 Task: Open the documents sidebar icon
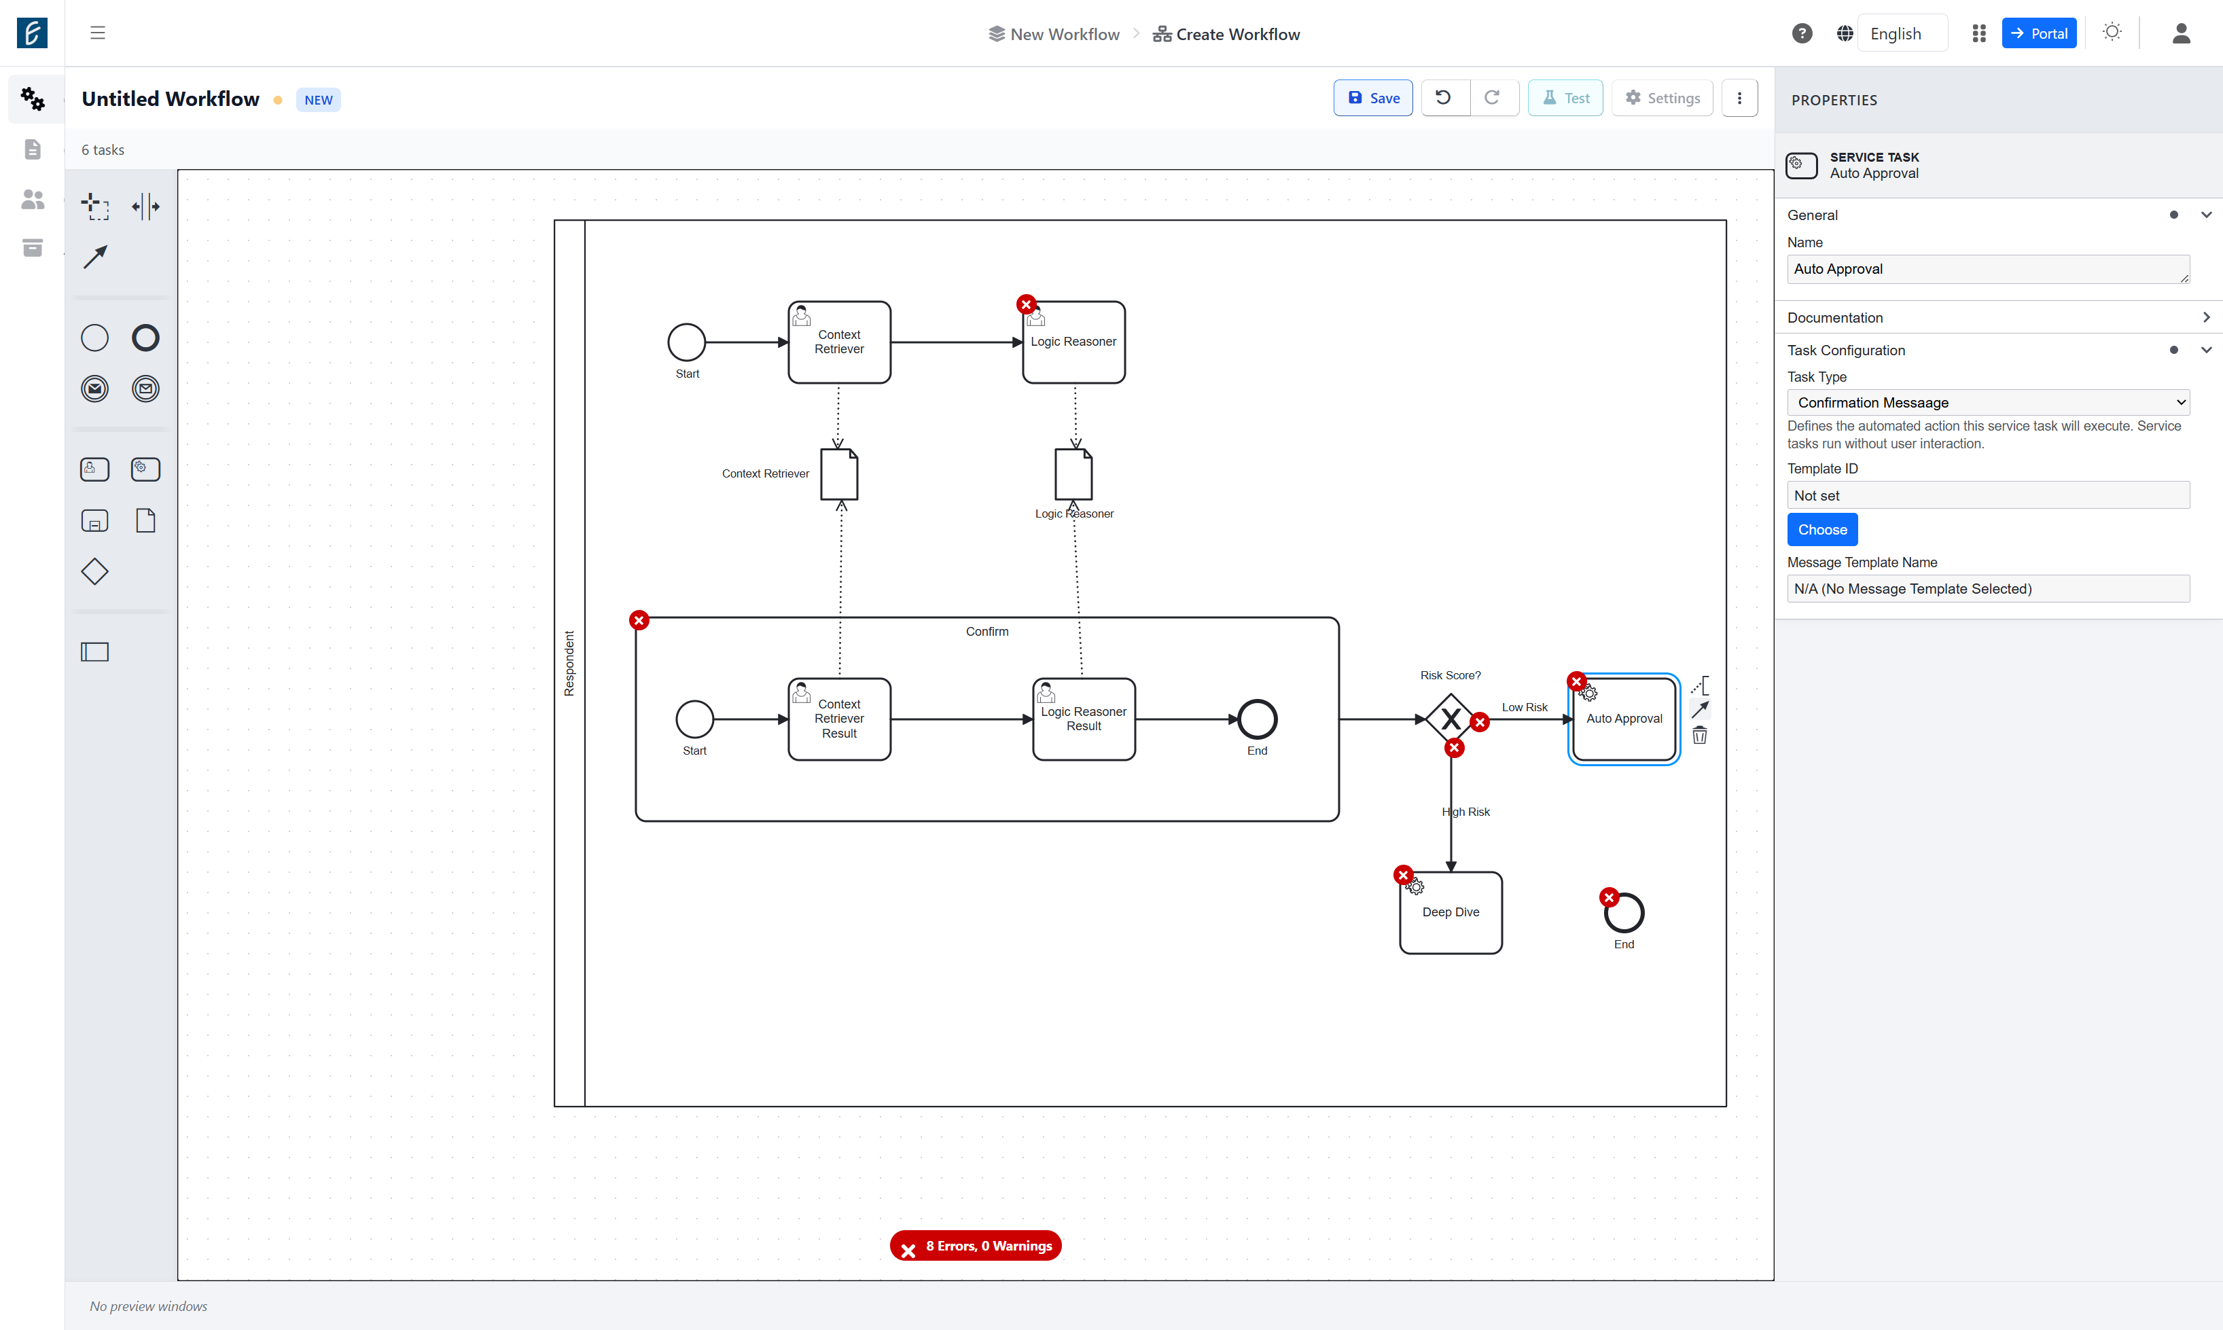point(33,149)
